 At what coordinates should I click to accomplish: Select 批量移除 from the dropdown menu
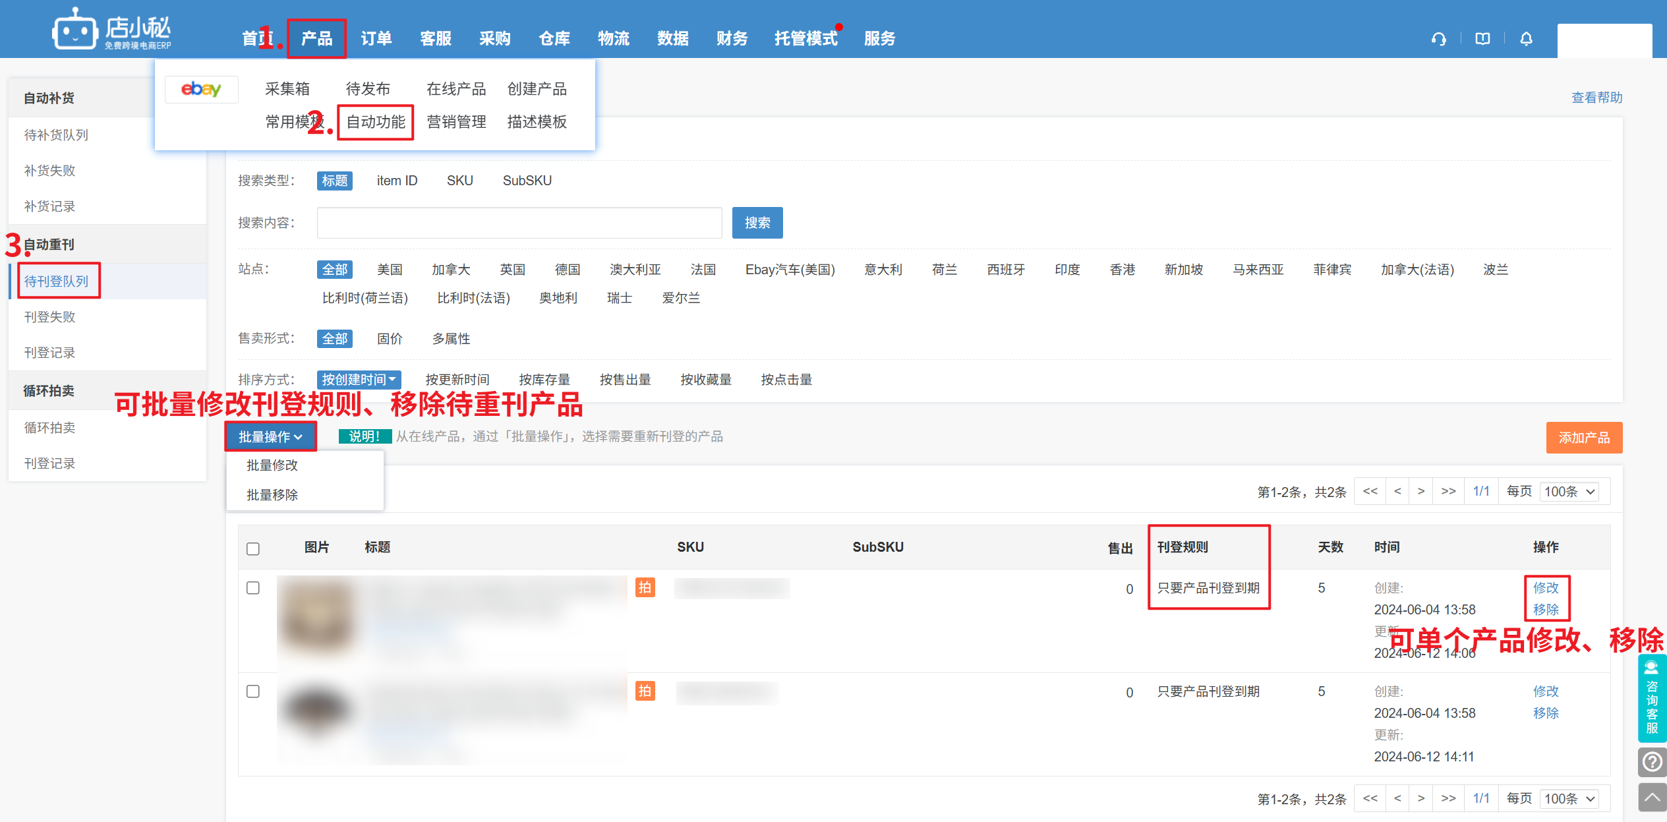click(272, 495)
